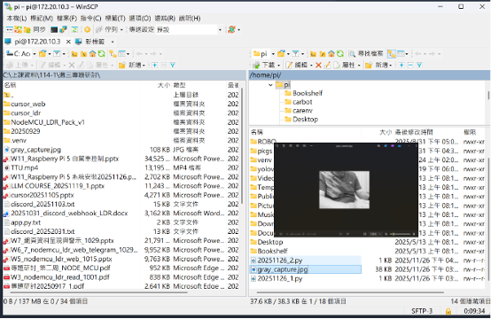Go to local home directory icon
Screen dimensions: 491x319
click(x=93, y=54)
